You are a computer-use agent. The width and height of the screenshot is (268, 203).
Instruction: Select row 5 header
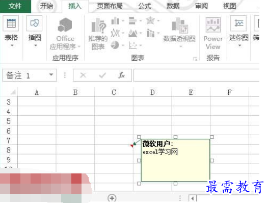pos(9,121)
